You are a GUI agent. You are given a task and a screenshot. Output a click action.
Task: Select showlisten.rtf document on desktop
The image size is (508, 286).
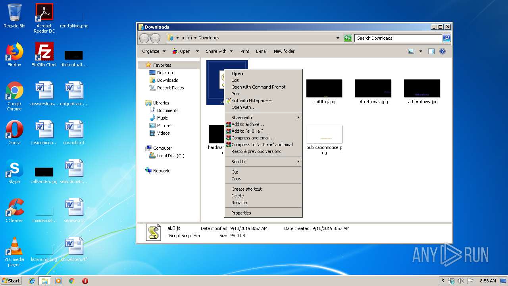point(74,249)
